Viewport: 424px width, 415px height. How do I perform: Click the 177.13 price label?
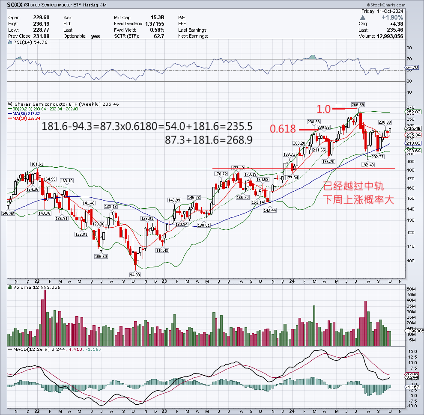tap(238, 168)
